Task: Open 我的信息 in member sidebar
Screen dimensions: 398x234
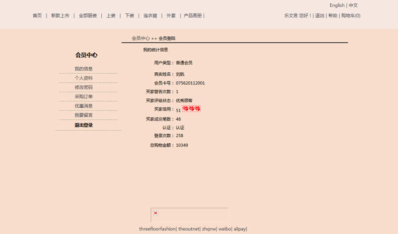Action: [x=84, y=69]
